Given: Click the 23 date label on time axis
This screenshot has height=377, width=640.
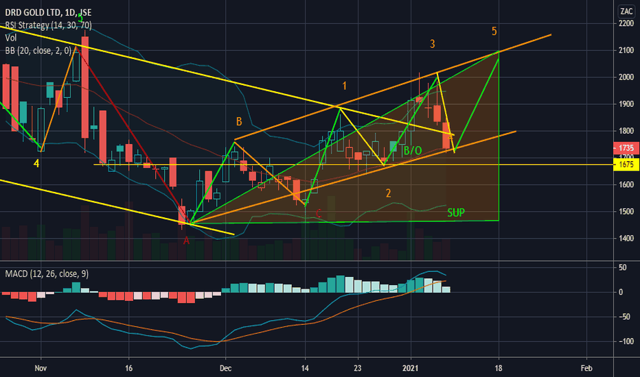Looking at the screenshot, I should click(x=358, y=369).
